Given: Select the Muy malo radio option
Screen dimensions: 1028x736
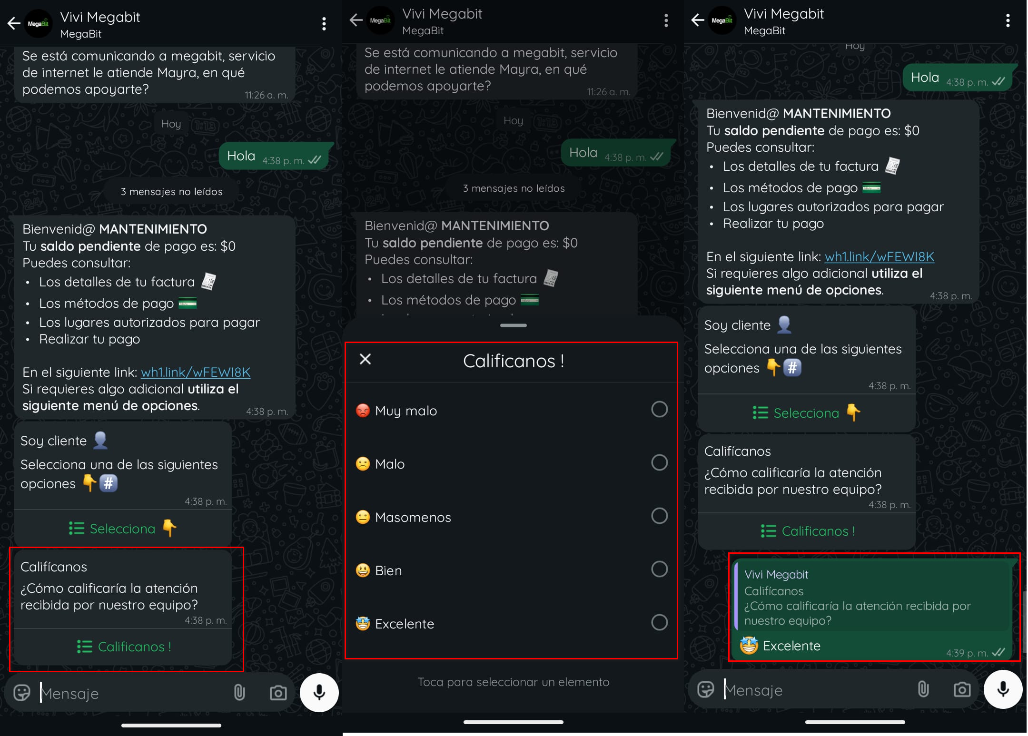Looking at the screenshot, I should pyautogui.click(x=659, y=409).
